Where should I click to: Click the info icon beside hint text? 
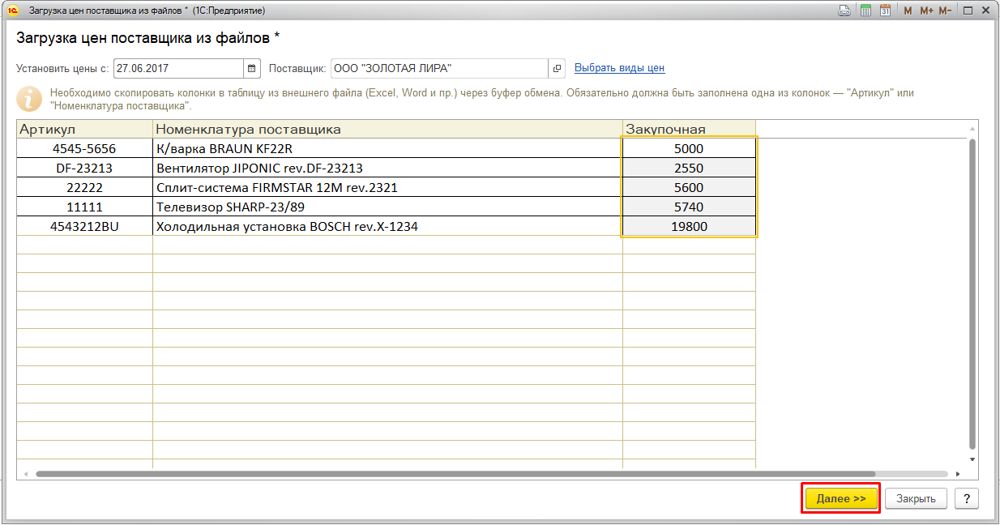point(29,99)
